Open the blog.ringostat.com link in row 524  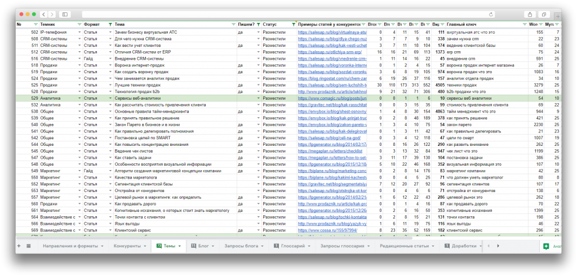[x=332, y=78]
